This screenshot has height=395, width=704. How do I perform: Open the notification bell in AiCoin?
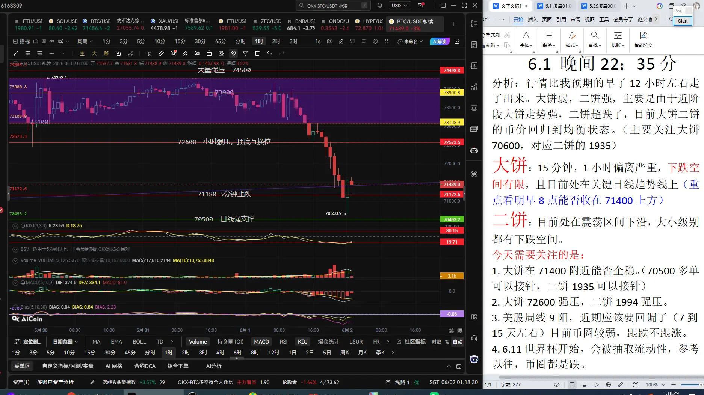click(380, 5)
